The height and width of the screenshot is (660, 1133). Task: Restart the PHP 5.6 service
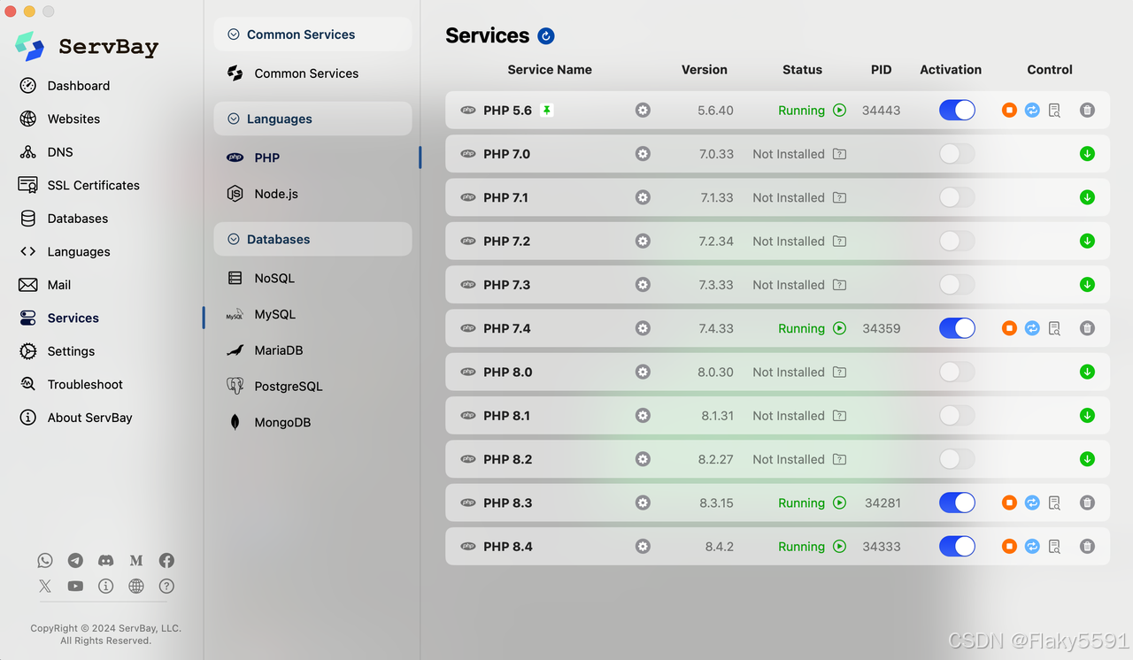1032,111
